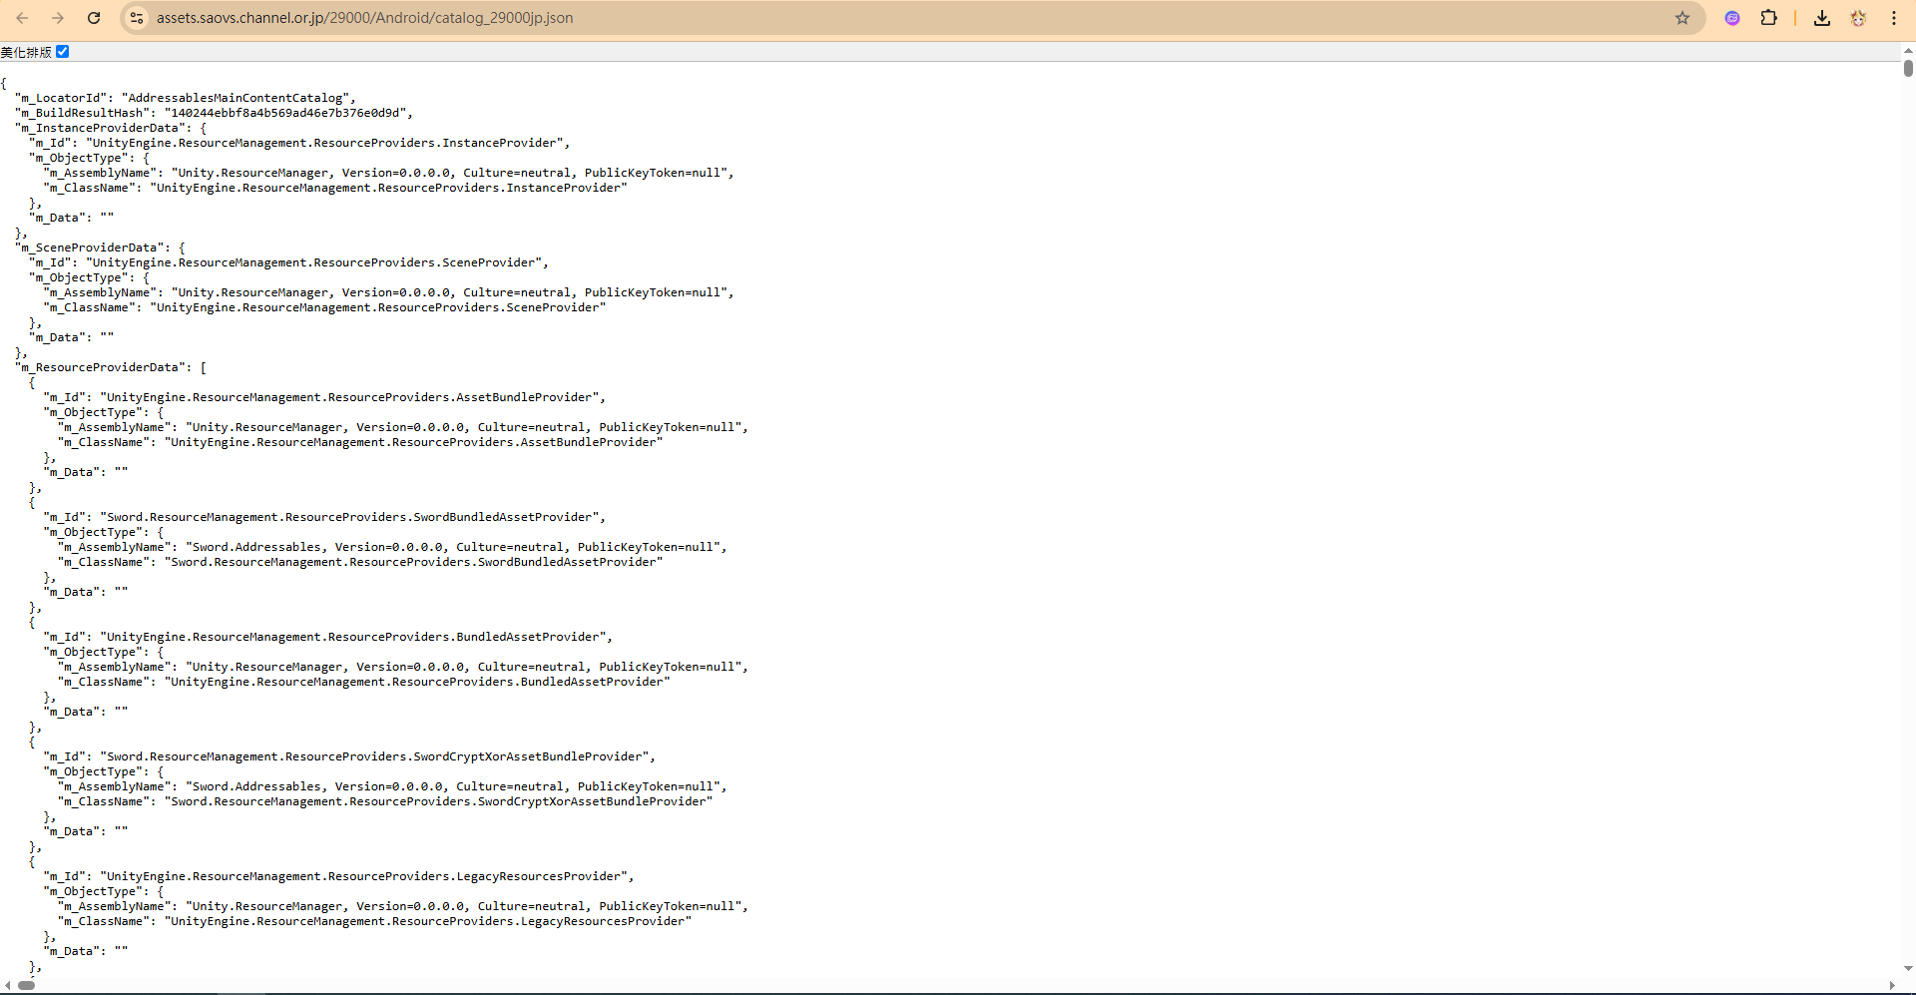Open the Extensions puzzle-piece menu
This screenshot has height=995, width=1916.
pos(1768,18)
